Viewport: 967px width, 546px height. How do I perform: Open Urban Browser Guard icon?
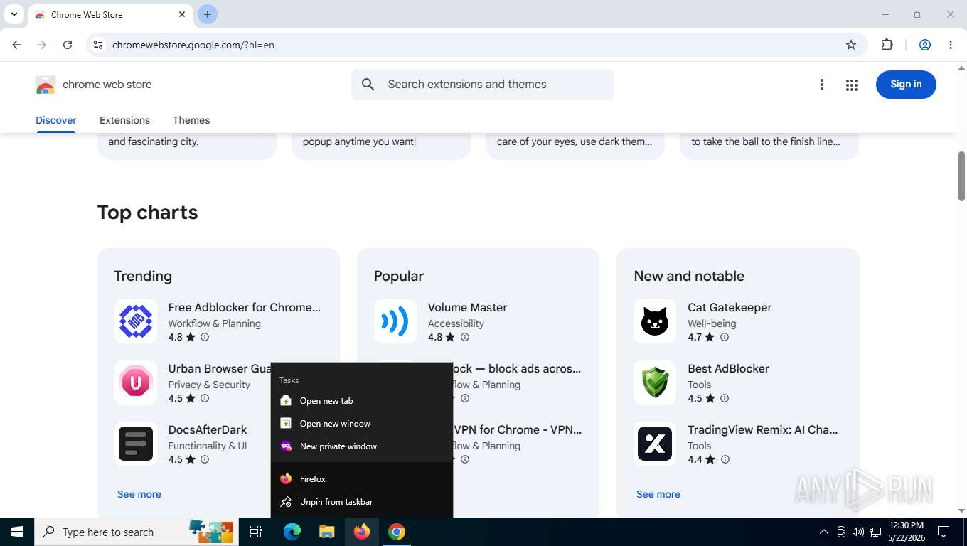pyautogui.click(x=136, y=382)
